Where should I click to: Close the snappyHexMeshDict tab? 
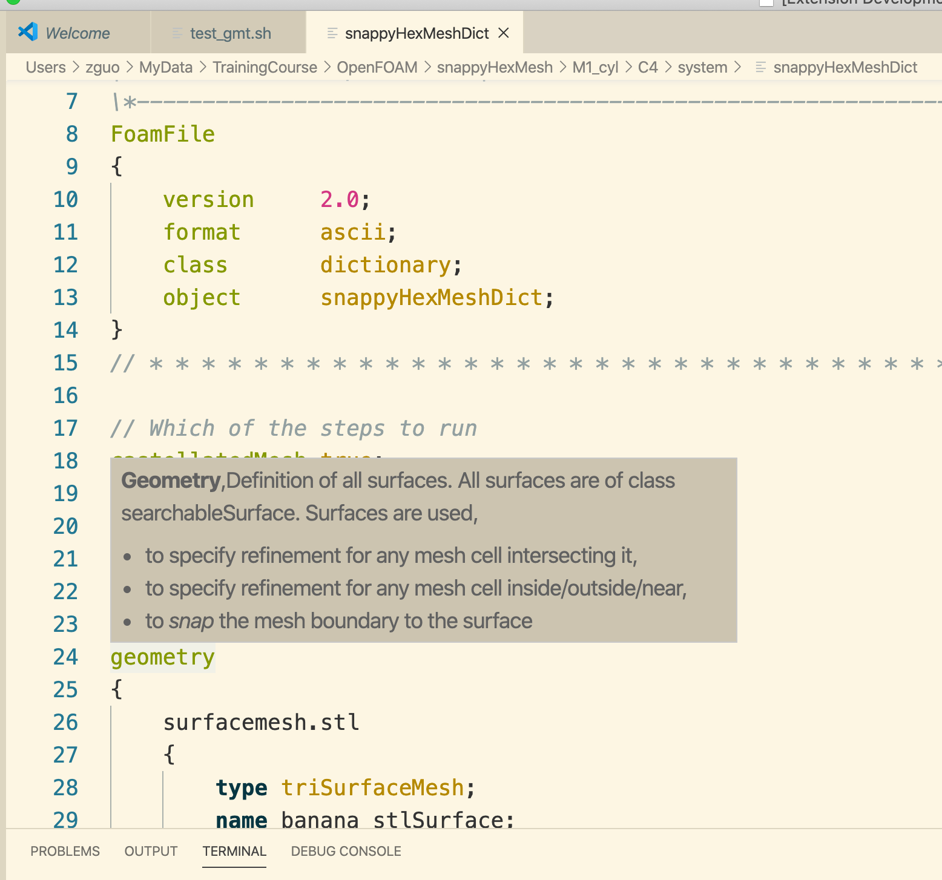coord(504,33)
